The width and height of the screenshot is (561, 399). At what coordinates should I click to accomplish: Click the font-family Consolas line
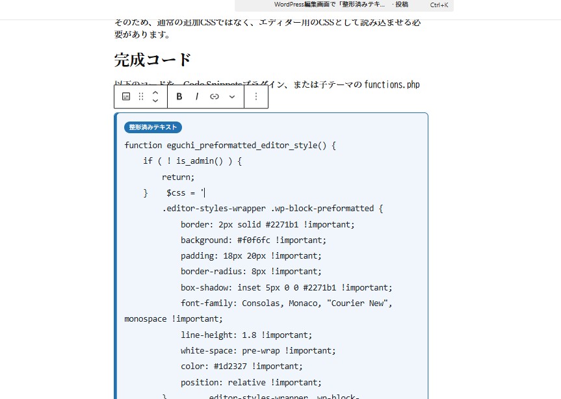click(x=286, y=303)
